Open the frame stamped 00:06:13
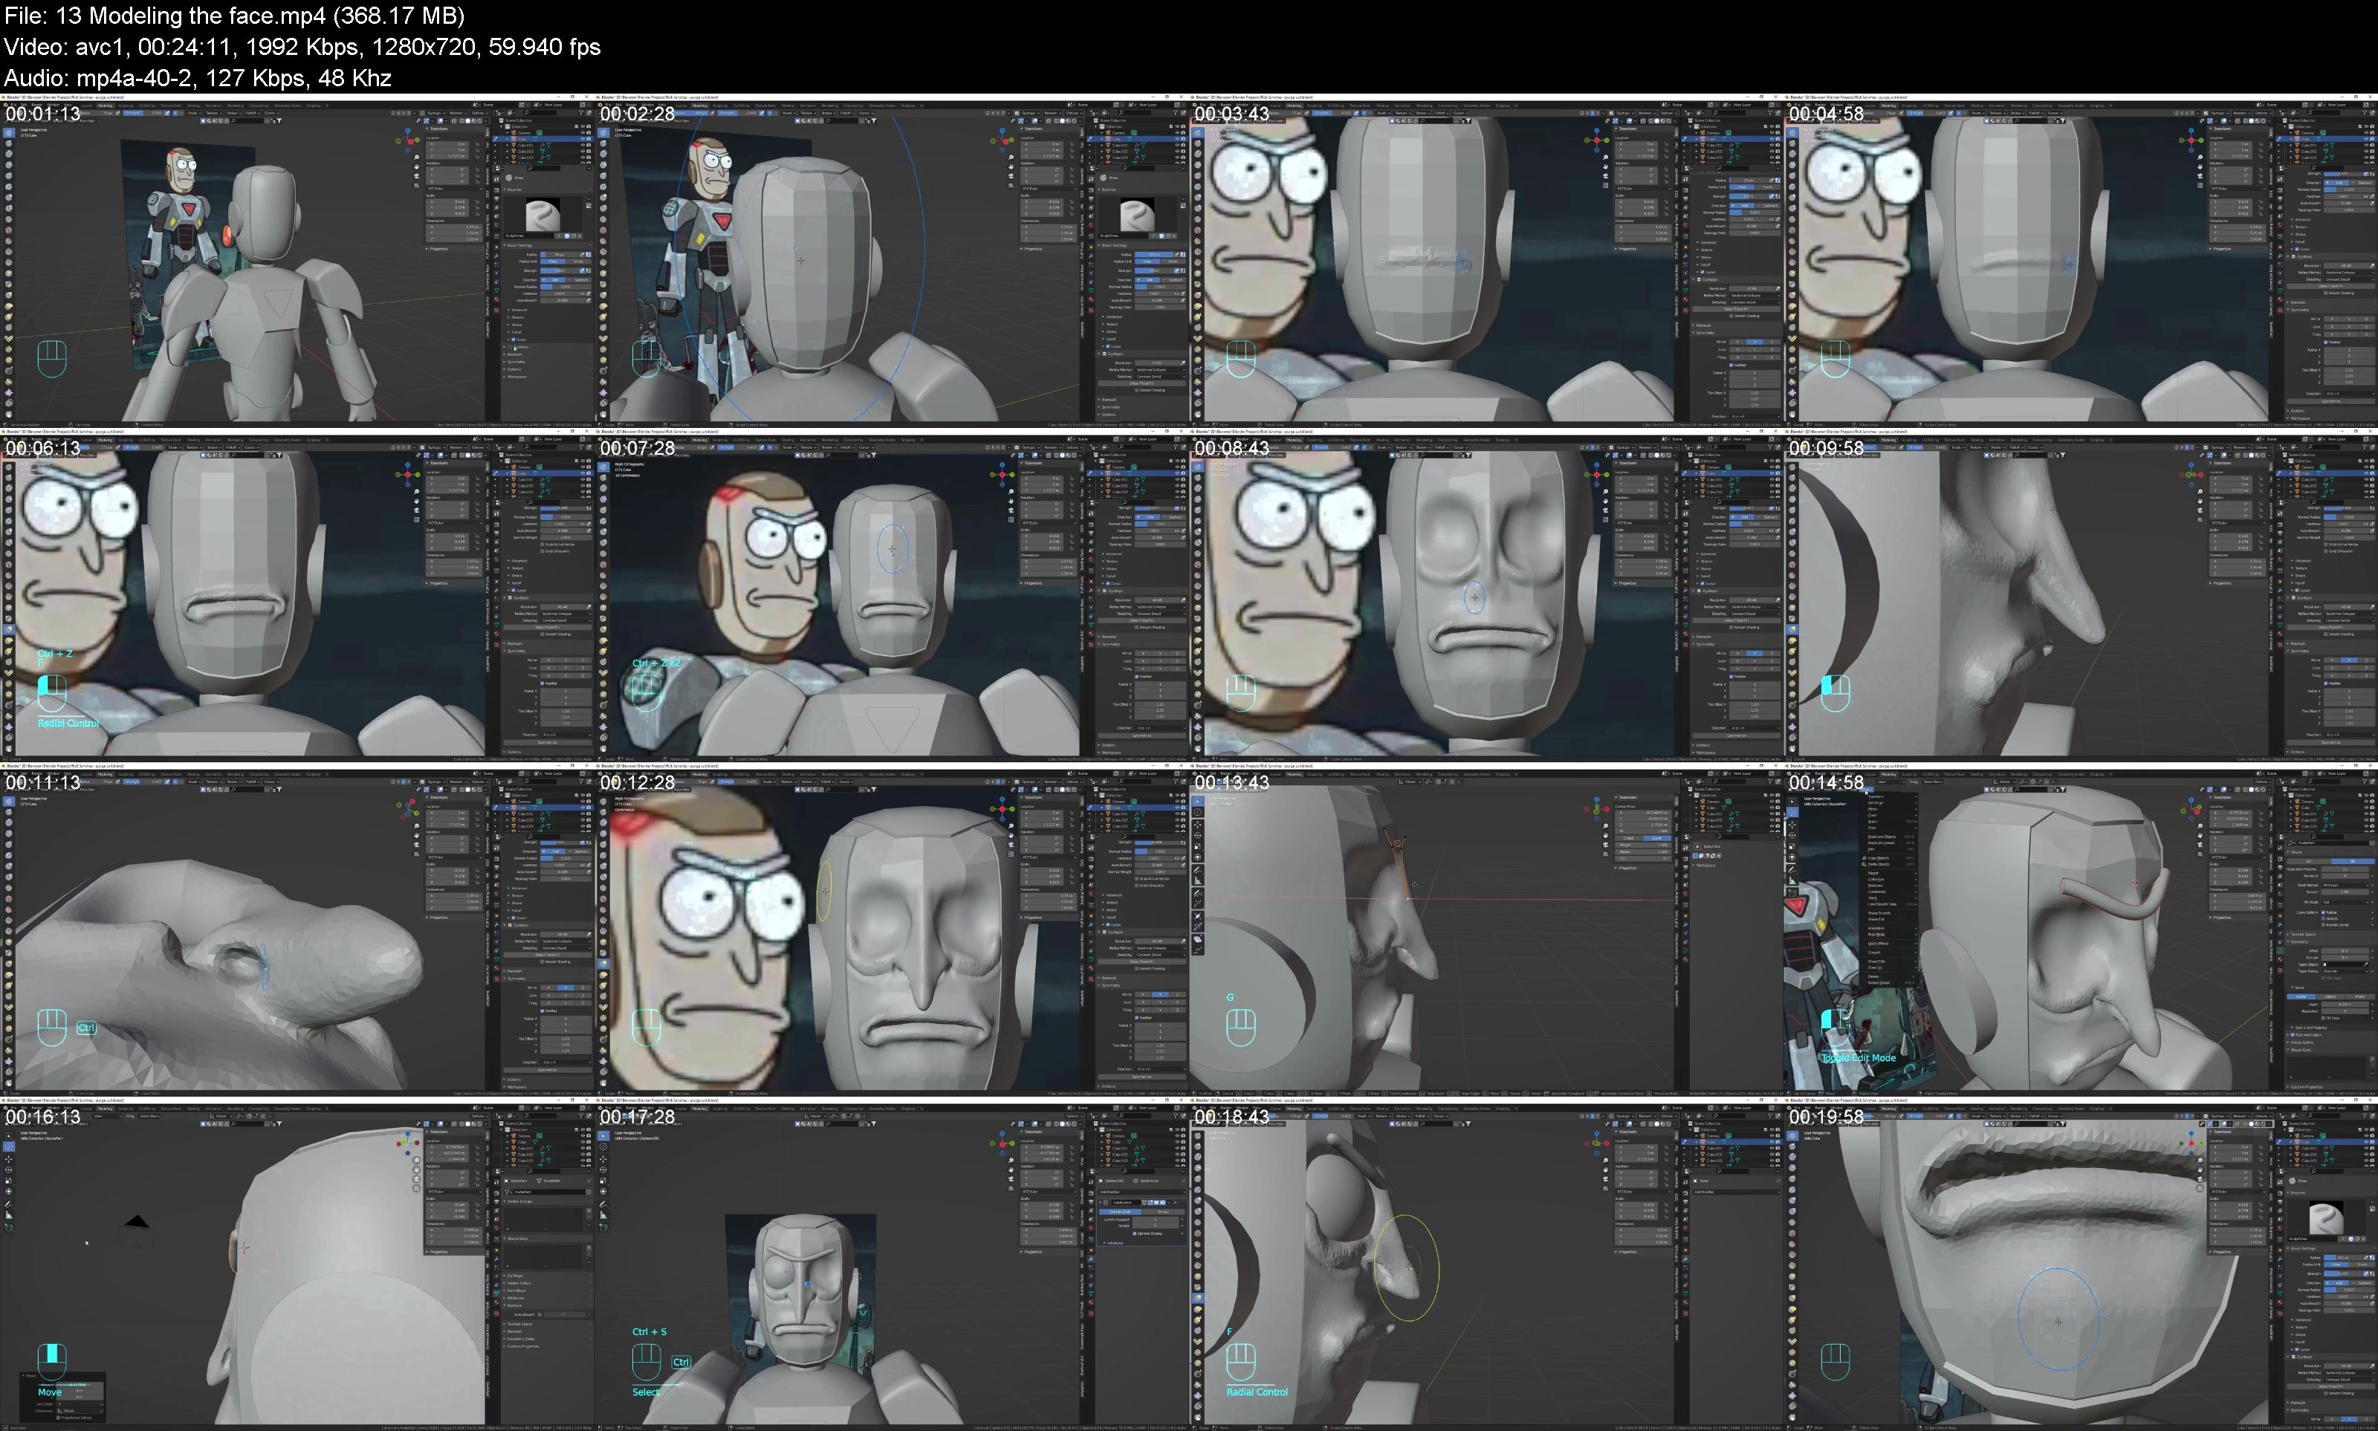Screen dimensions: 2378x1431 click(297, 595)
